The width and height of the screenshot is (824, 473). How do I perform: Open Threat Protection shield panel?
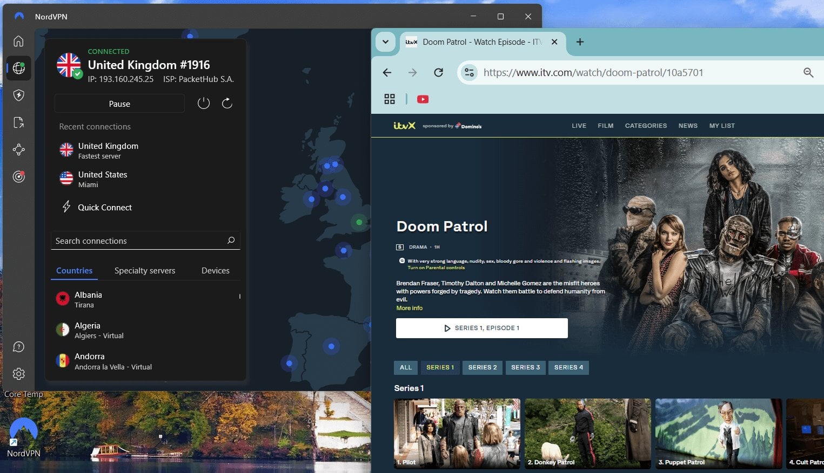pyautogui.click(x=18, y=95)
